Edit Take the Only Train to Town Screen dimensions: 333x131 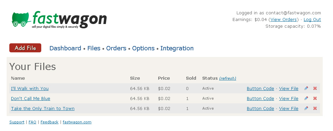[306, 108]
